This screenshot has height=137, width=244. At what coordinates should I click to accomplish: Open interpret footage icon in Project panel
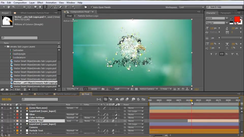point(2,89)
